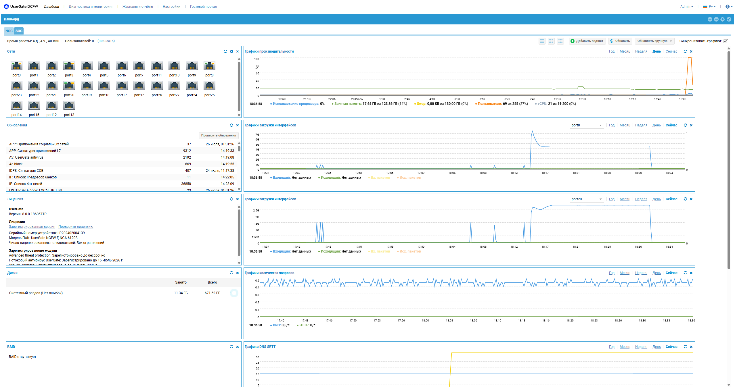Open settings gear in Сети widget

[231, 51]
